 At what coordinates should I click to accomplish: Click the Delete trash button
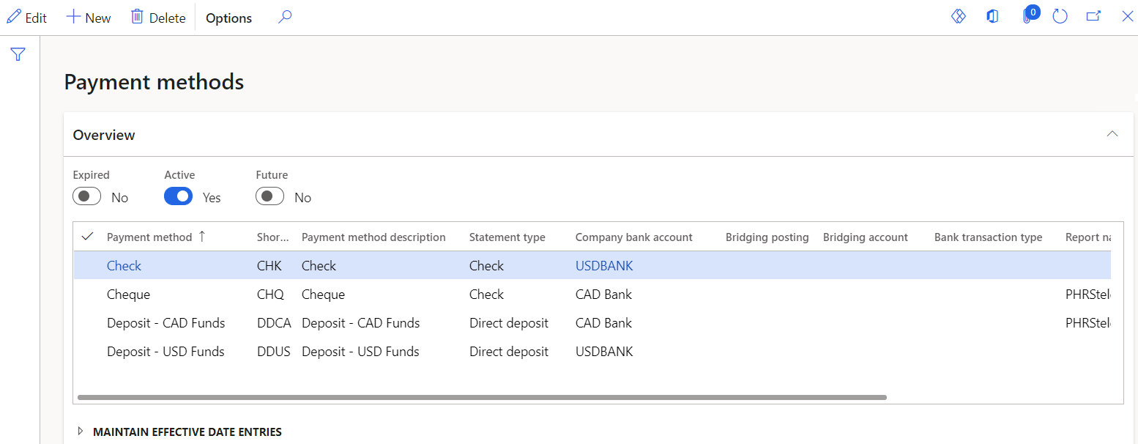coord(157,18)
